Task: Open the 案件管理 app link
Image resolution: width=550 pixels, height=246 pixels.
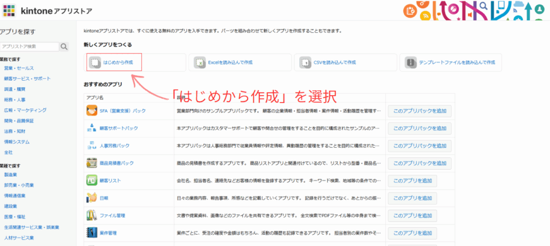Action: (x=108, y=233)
